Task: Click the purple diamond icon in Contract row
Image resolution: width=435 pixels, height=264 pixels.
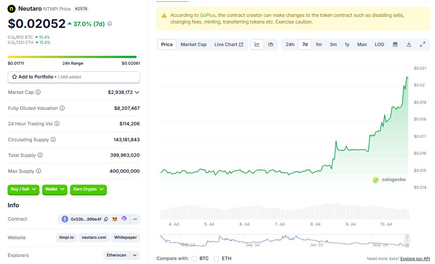Action: [124, 218]
